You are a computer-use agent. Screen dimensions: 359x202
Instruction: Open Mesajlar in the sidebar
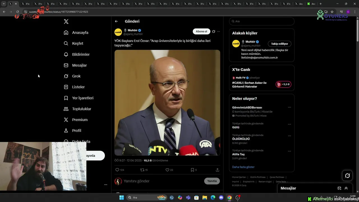click(75, 65)
